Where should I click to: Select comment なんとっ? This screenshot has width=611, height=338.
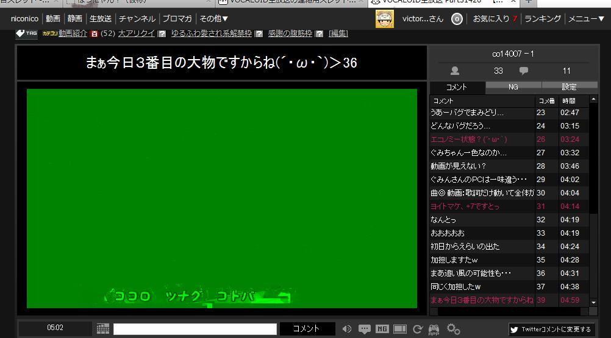509,220
